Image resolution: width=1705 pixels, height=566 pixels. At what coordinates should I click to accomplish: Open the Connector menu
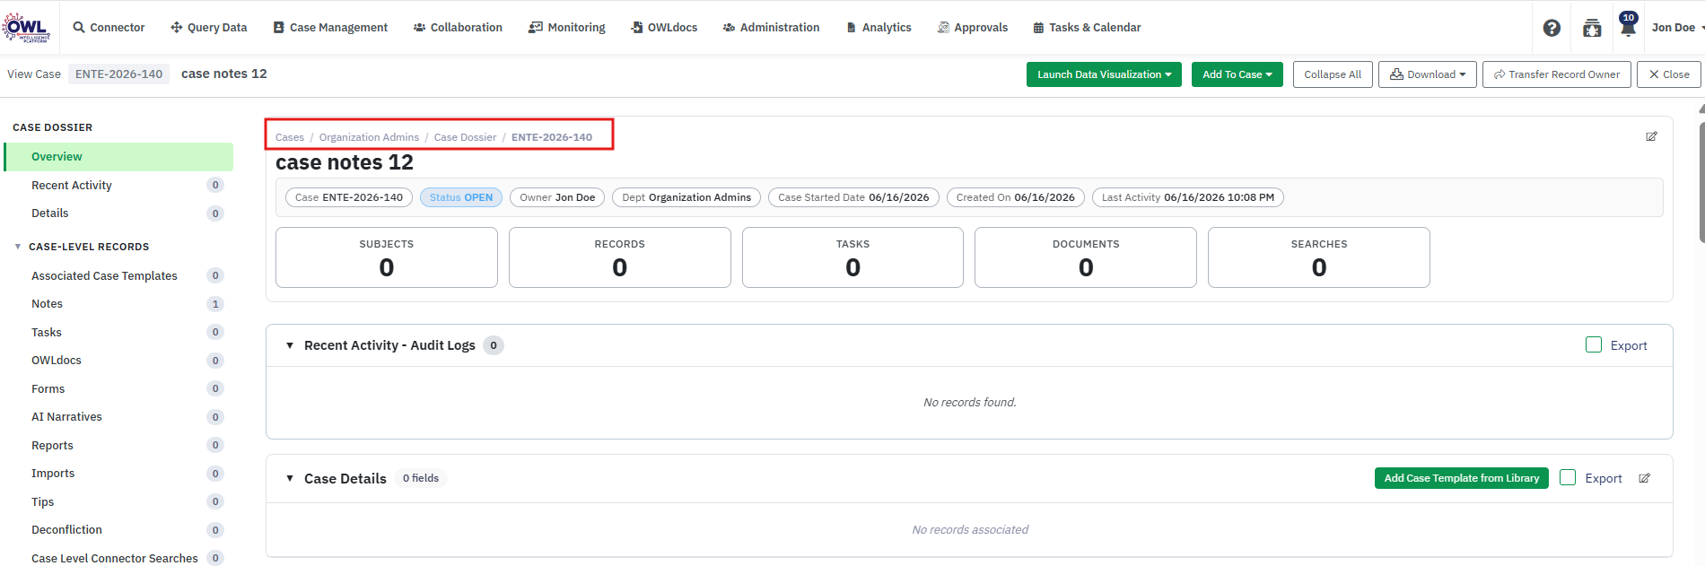coord(109,28)
